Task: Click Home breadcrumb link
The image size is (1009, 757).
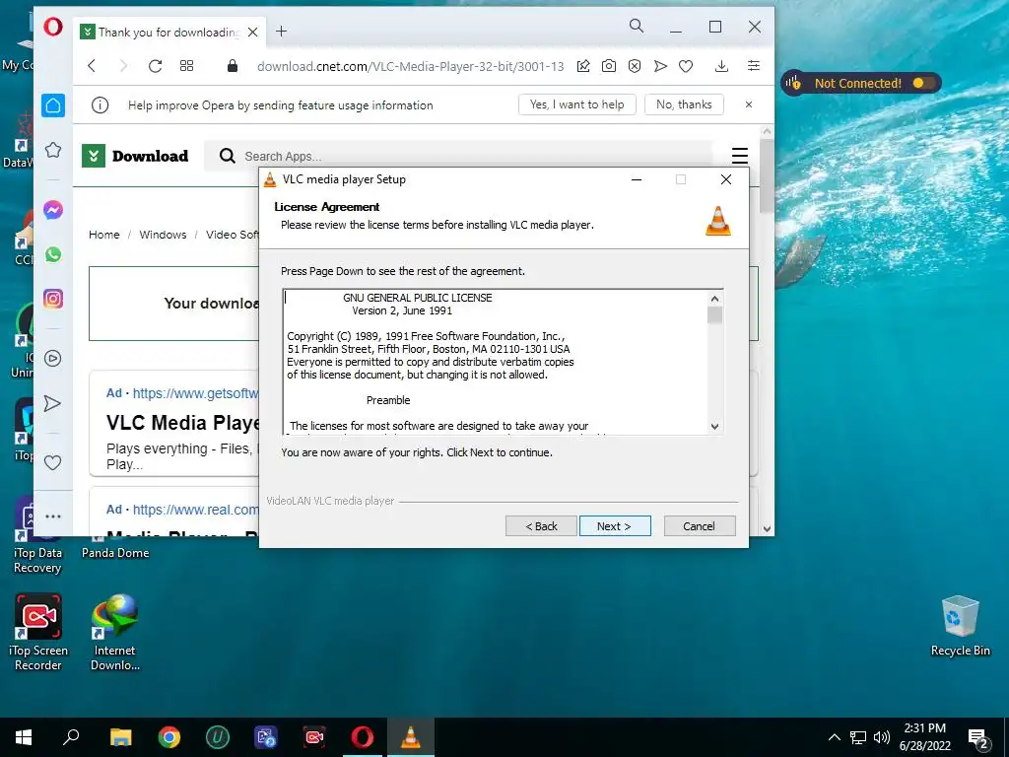Action: point(104,235)
